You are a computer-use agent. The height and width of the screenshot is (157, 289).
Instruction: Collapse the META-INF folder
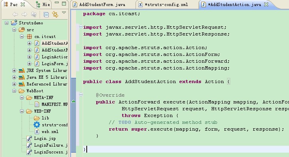click(x=22, y=97)
